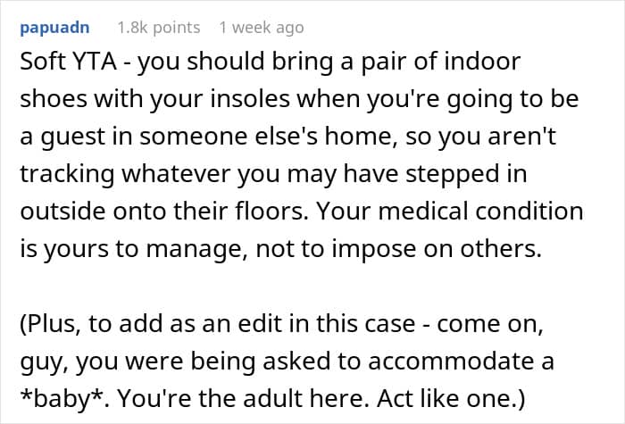This screenshot has height=424, width=625.
Task: Open the '1 week ago' timestamp permalink
Action: pos(262,28)
